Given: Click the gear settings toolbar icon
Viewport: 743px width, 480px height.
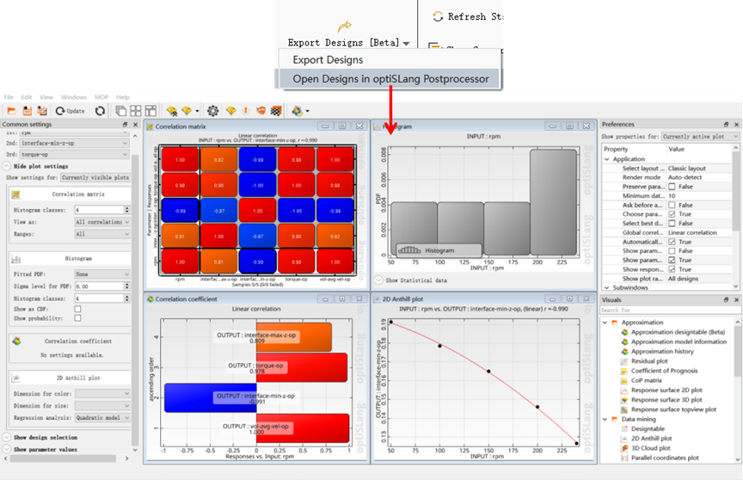Looking at the screenshot, I should (x=212, y=111).
